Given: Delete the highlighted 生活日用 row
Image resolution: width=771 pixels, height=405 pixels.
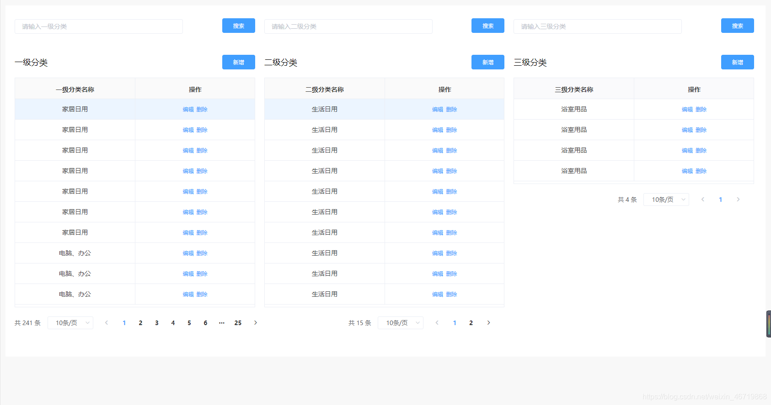Looking at the screenshot, I should [x=452, y=110].
